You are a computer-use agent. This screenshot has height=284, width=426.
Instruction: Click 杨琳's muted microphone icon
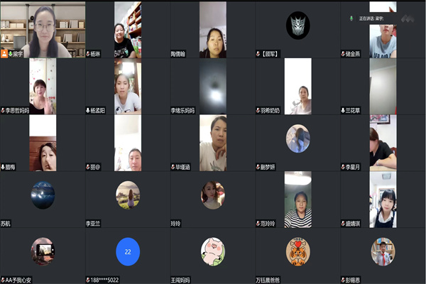point(88,54)
